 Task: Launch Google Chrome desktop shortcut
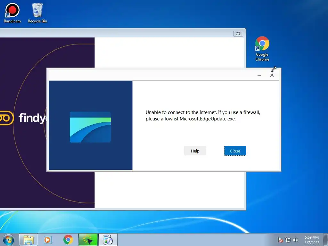[x=262, y=49]
